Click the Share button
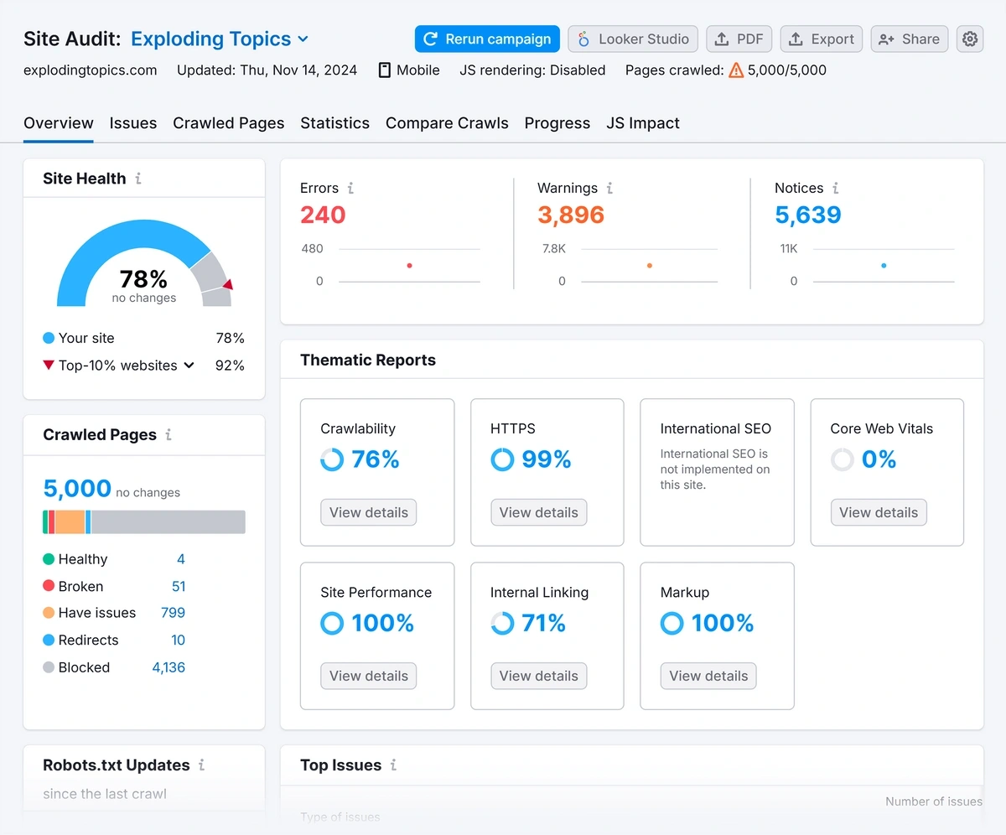The width and height of the screenshot is (1006, 835). point(910,39)
